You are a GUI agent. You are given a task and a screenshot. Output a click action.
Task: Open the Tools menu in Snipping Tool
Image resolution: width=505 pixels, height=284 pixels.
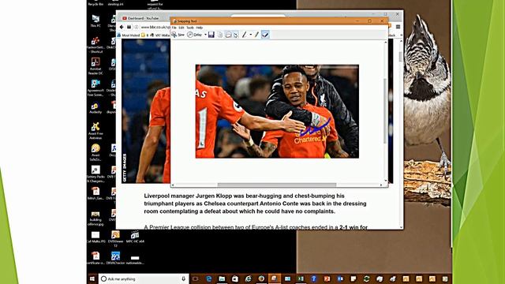190,28
